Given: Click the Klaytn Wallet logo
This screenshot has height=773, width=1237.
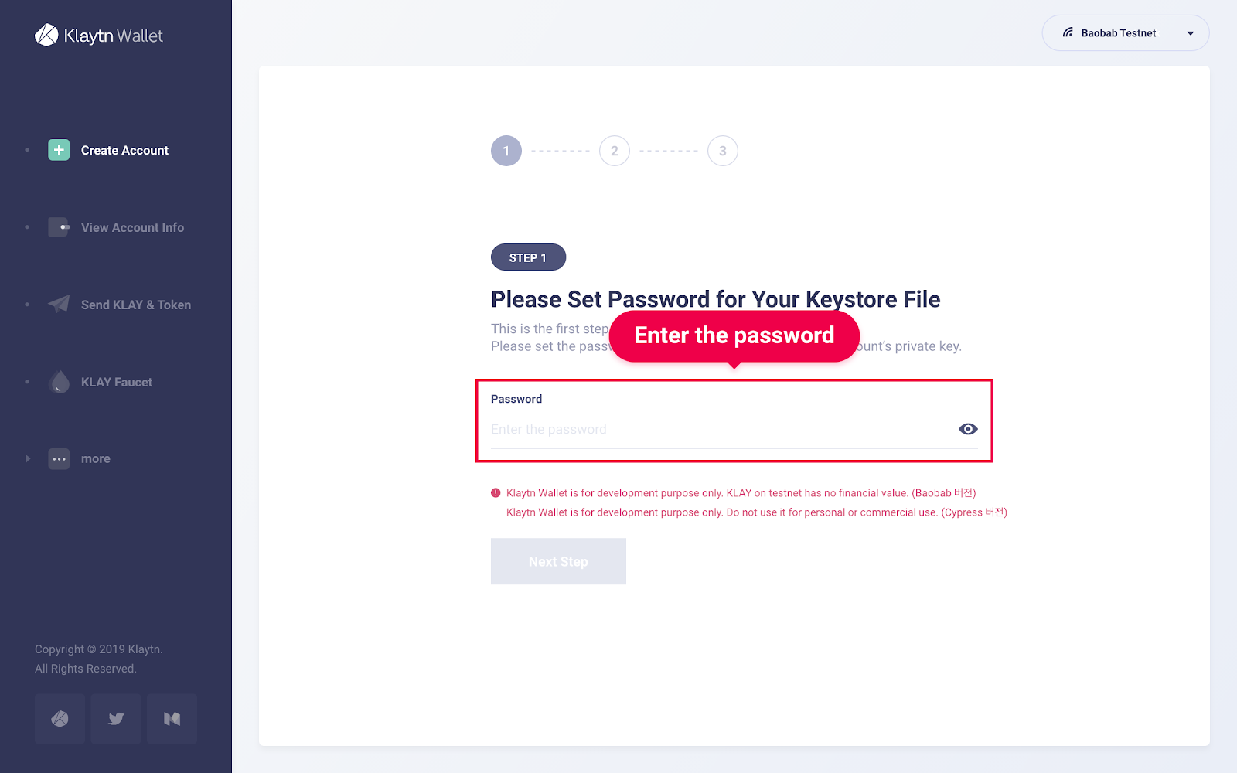Looking at the screenshot, I should pyautogui.click(x=98, y=35).
